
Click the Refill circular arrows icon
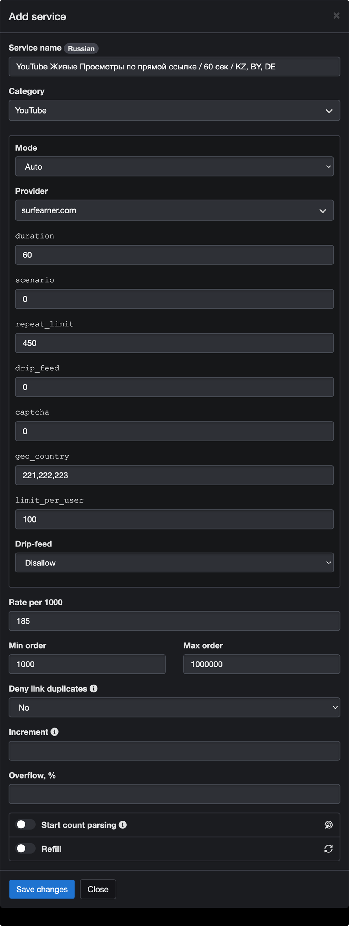(328, 849)
